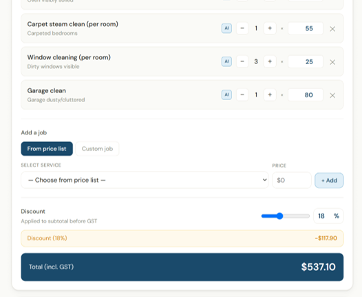Click the Add a job heading
Screen dimensions: 362x297
click(34, 133)
